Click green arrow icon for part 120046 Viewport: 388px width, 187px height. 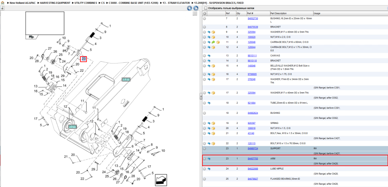[213, 42]
